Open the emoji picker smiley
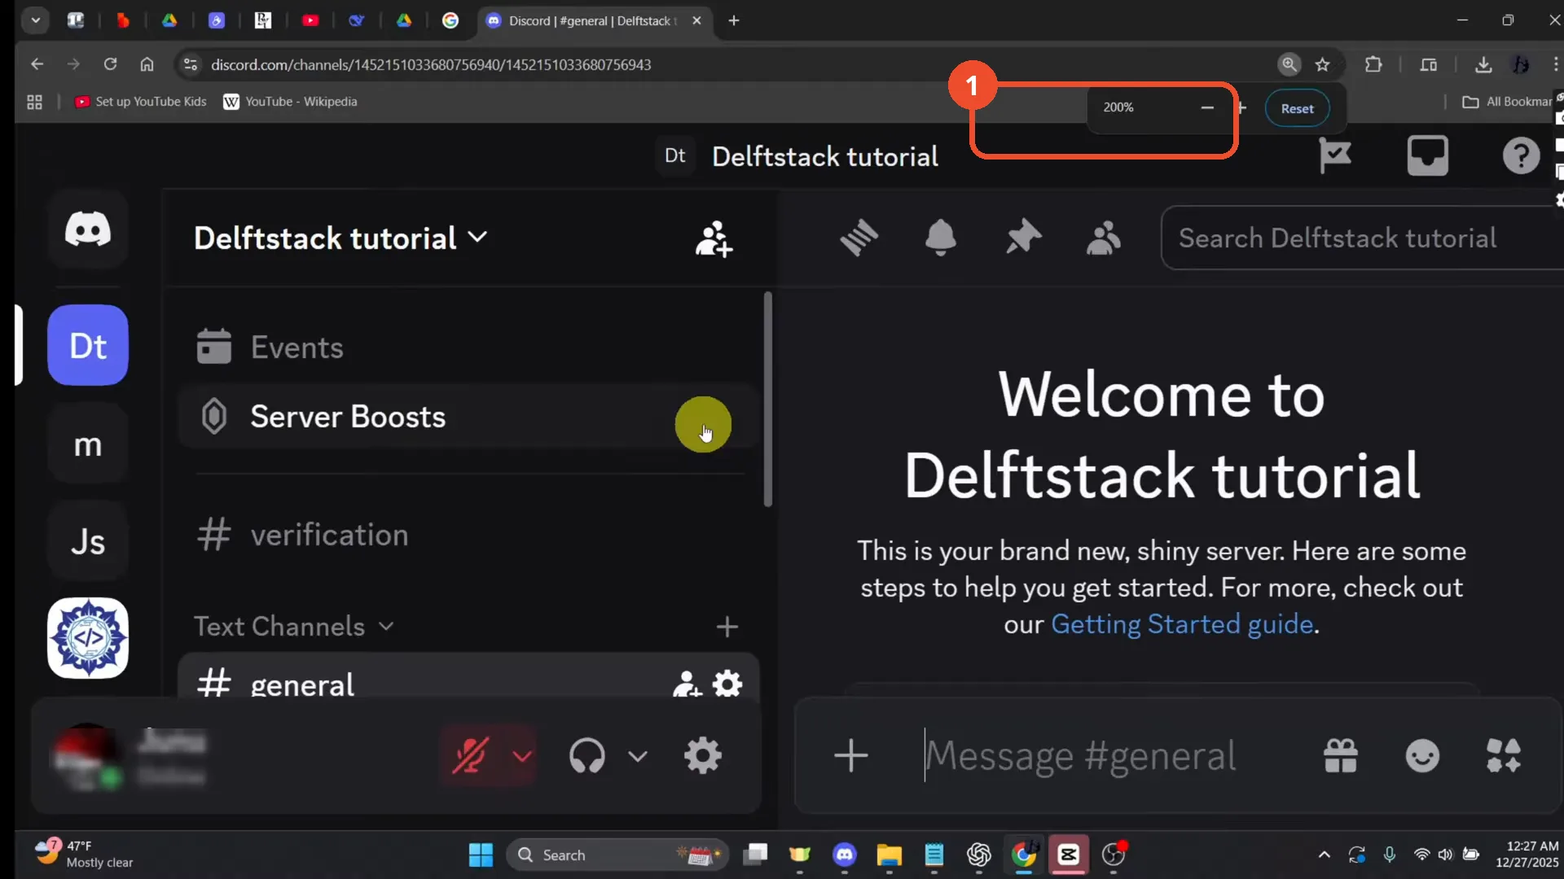 1422,756
